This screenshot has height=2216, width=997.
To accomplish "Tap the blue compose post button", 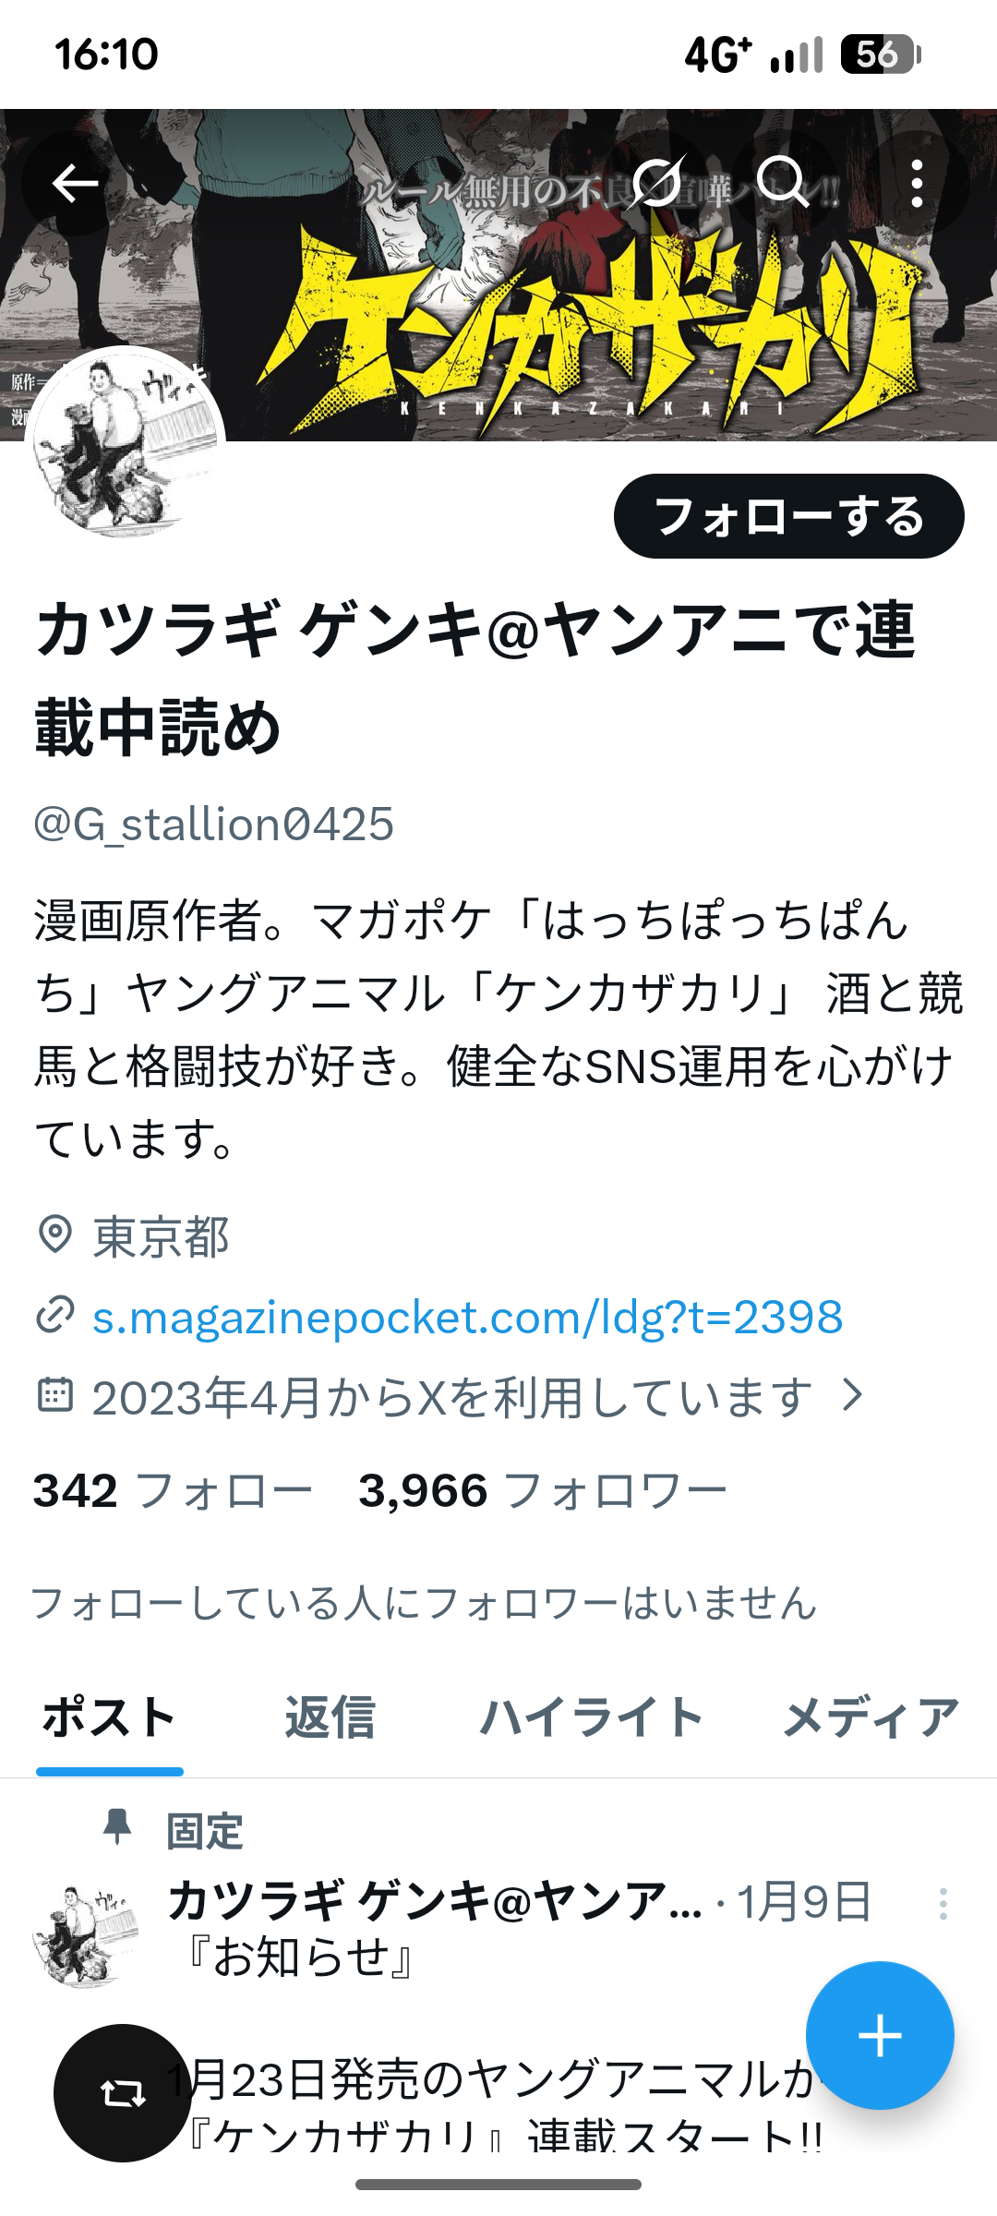I will pos(880,2035).
